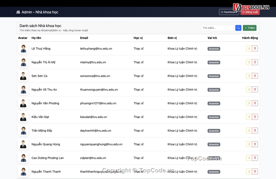Click avatar of Nguyễn Văn Phương
This screenshot has height=179, width=276.
point(23,103)
